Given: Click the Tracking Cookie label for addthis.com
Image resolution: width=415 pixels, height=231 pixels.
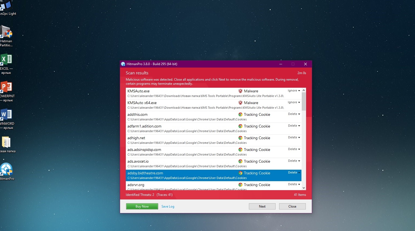Looking at the screenshot, I should tap(257, 115).
